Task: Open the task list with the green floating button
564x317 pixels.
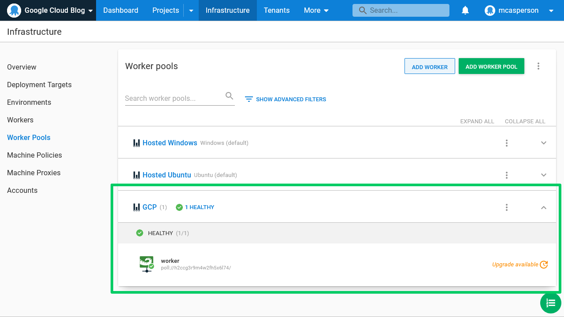Action: [550, 303]
